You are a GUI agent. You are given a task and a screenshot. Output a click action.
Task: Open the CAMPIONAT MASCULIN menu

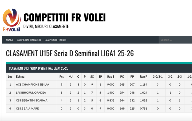29,40
